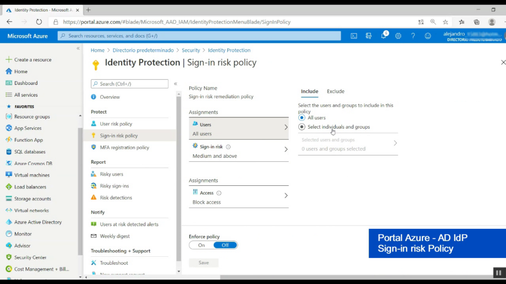The image size is (506, 284).
Task: Select All users radio button
Action: click(x=302, y=118)
